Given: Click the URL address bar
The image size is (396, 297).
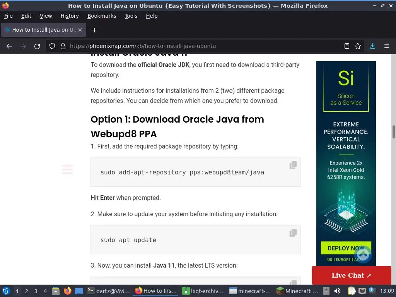Looking at the screenshot, I should (x=205, y=46).
